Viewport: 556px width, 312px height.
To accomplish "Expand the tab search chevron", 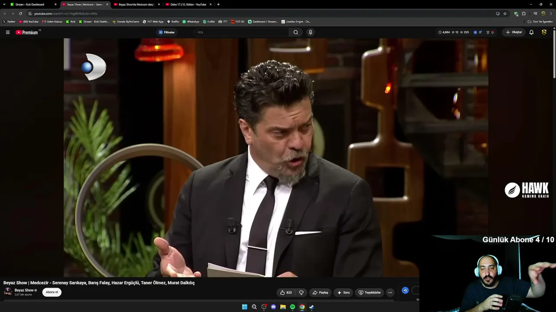I will [x=4, y=4].
